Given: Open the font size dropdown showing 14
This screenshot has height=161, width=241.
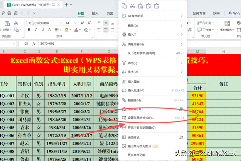Looking at the screenshot, I should (70, 23).
